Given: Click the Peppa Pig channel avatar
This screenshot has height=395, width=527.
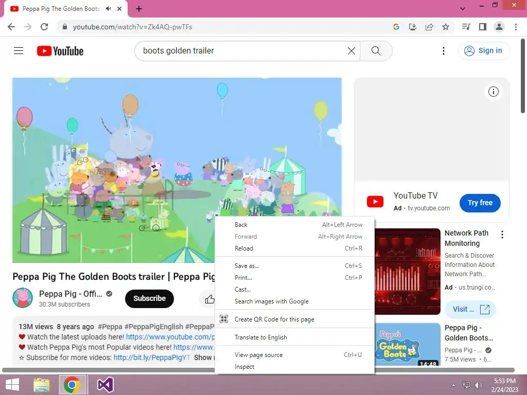Looking at the screenshot, I should (23, 298).
